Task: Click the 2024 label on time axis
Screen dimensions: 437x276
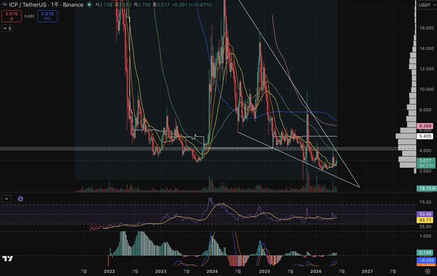Action: pos(212,271)
